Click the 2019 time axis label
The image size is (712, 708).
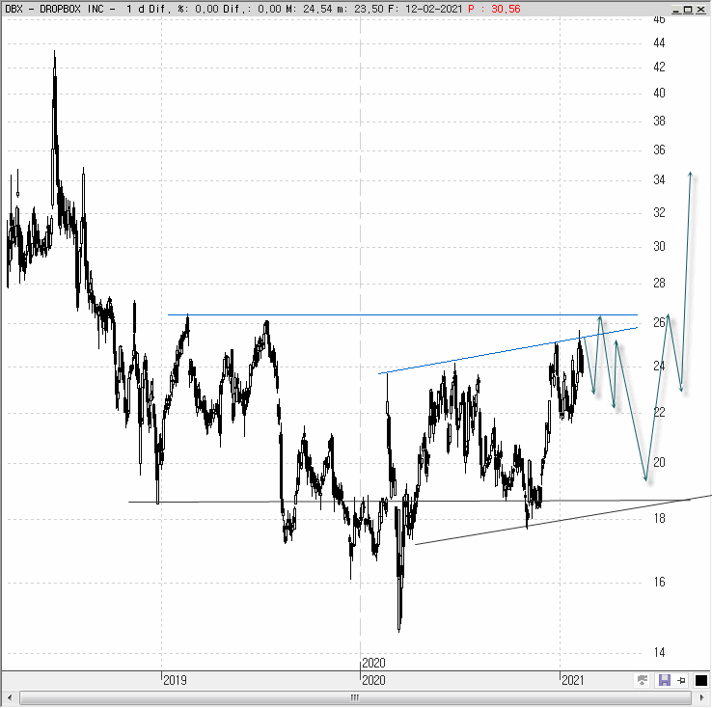coord(175,680)
